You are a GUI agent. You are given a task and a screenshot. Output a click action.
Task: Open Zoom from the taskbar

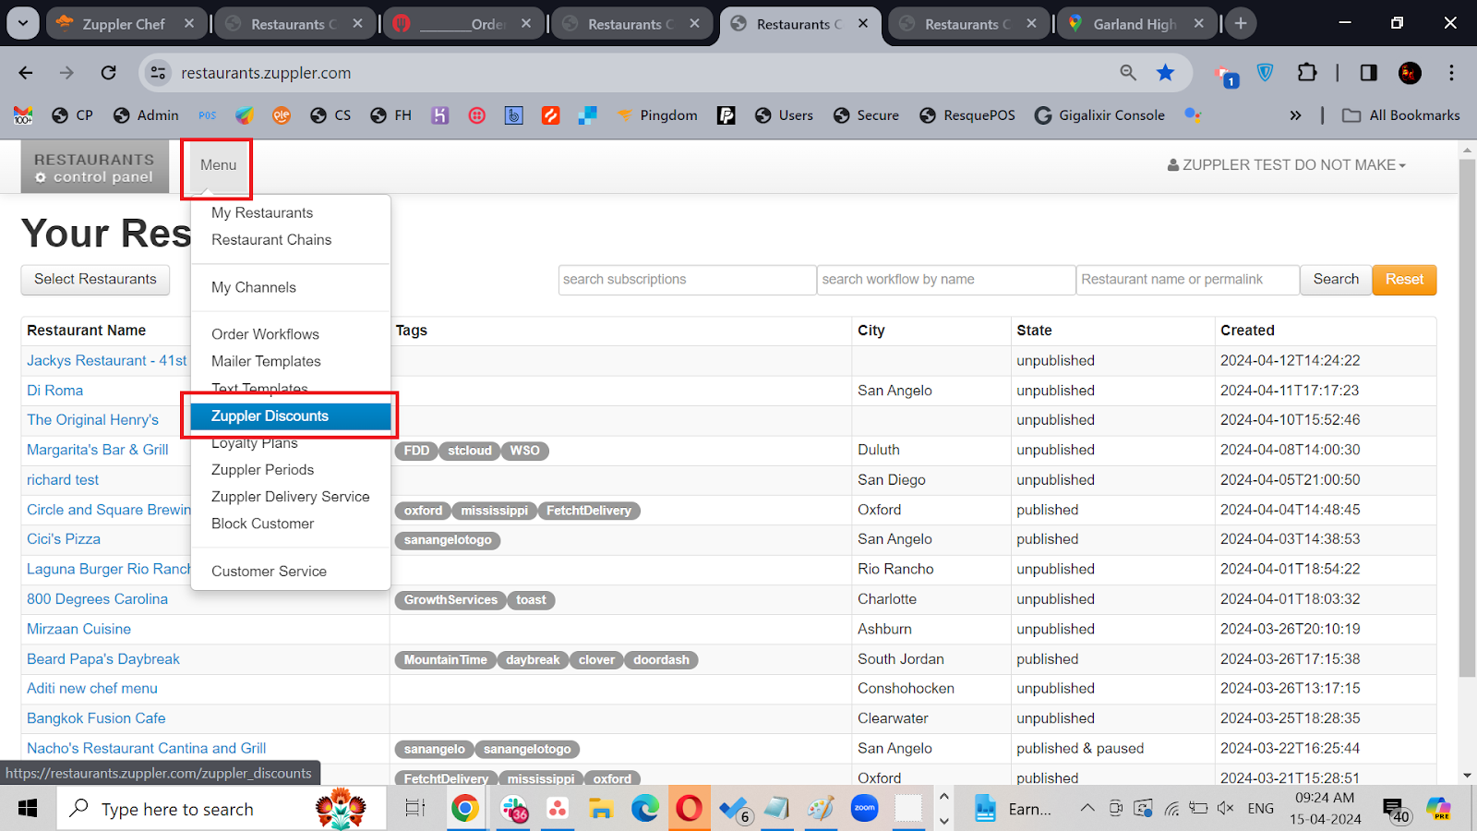(x=865, y=808)
